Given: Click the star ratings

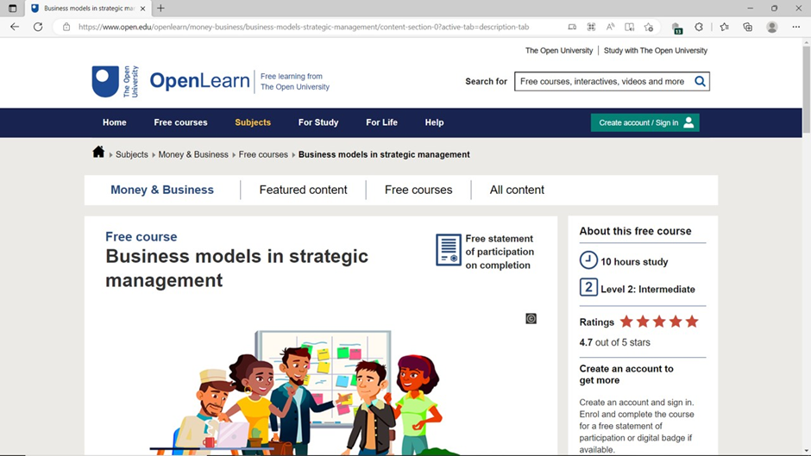Looking at the screenshot, I should [659, 322].
